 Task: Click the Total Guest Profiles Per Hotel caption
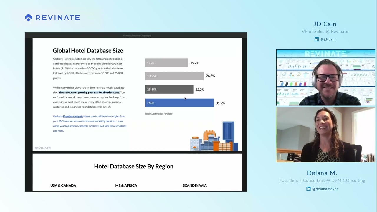click(x=159, y=114)
